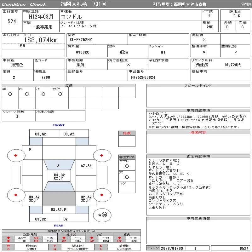Click the 査定特記事項 section header
Screen dimensions: 252x252
point(198,156)
